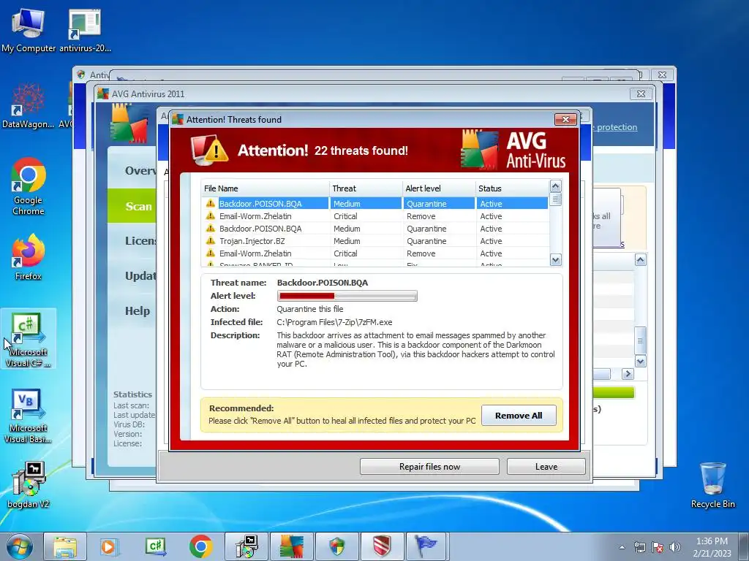Click the threat name Backdoor.POISON.BQA detail

[323, 283]
